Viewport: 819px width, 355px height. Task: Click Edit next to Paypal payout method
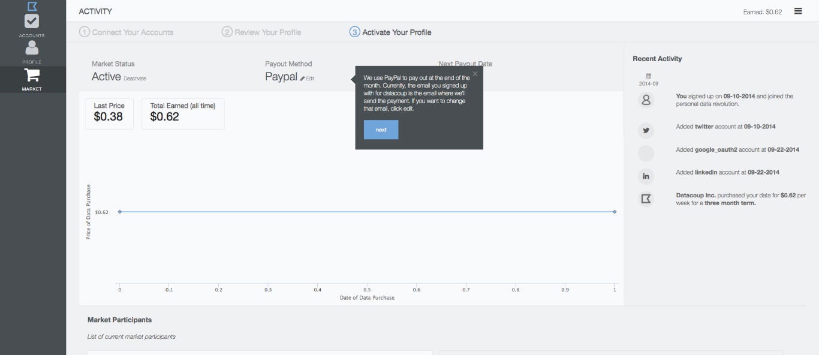pyautogui.click(x=308, y=79)
